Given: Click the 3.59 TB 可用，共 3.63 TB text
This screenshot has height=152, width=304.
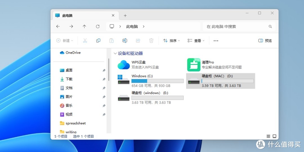Looking at the screenshot, I should [x=222, y=86].
